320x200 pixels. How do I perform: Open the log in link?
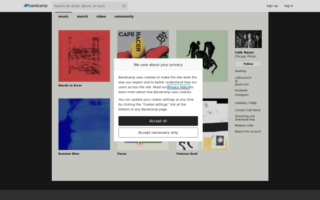[x=289, y=6]
